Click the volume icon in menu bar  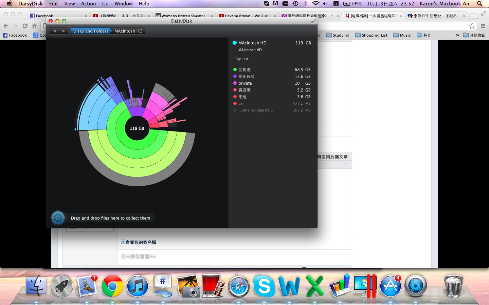point(325,4)
